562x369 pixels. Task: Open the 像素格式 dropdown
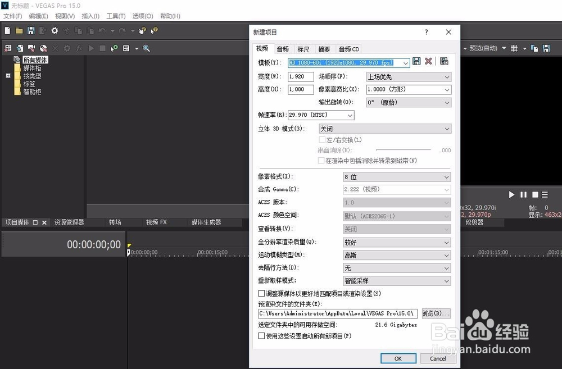pos(397,177)
